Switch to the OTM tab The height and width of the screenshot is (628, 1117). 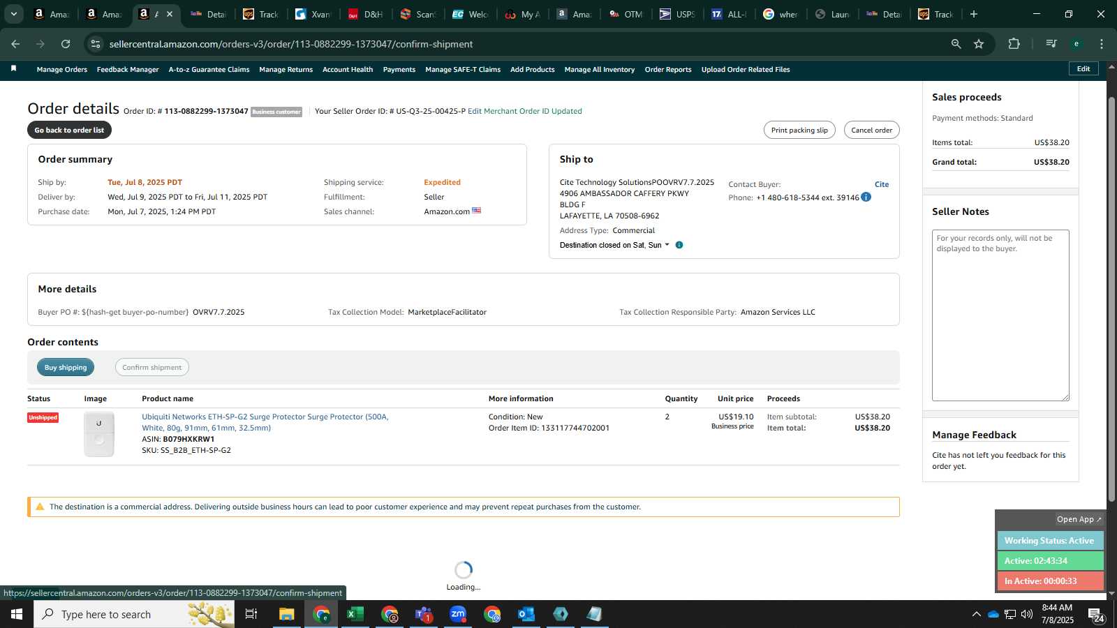[x=626, y=14]
